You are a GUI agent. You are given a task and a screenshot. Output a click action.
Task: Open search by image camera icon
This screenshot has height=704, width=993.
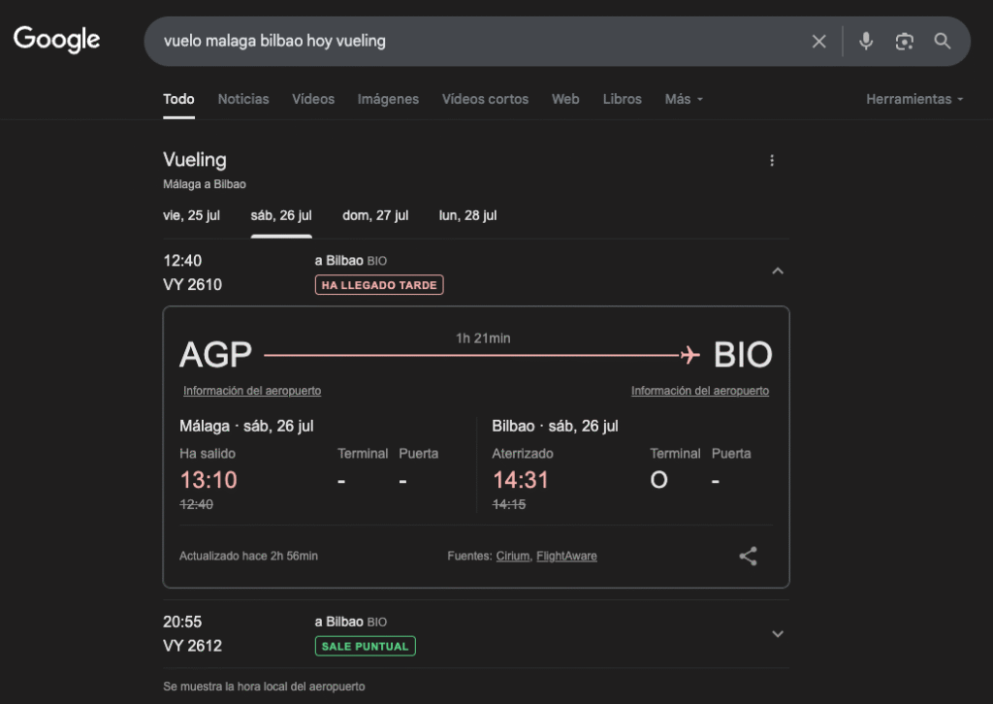(x=905, y=41)
